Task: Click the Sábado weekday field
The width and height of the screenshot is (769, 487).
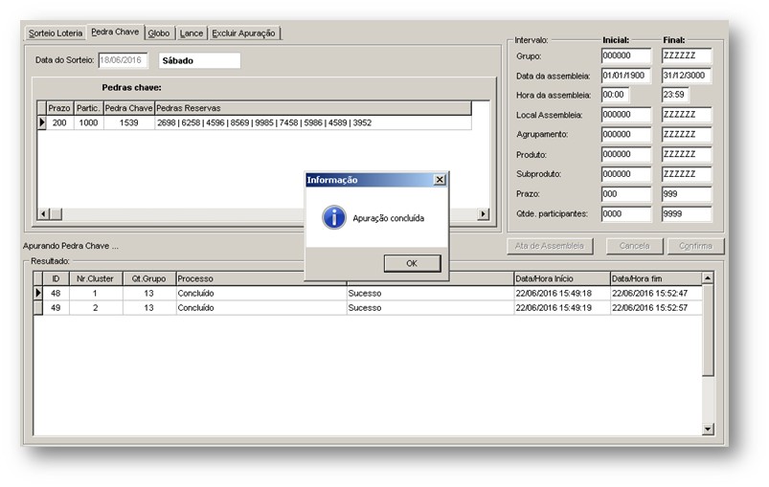Action: (x=199, y=60)
